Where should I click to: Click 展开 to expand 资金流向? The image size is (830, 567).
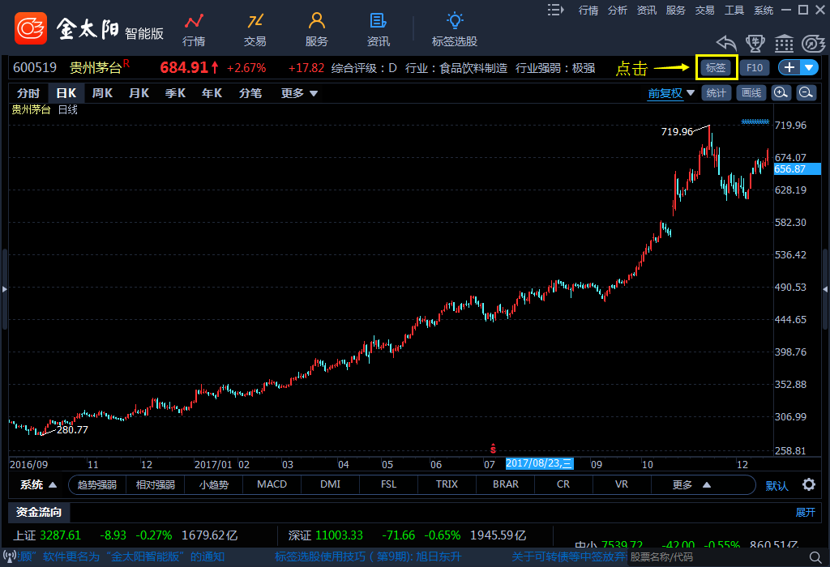[x=805, y=512]
